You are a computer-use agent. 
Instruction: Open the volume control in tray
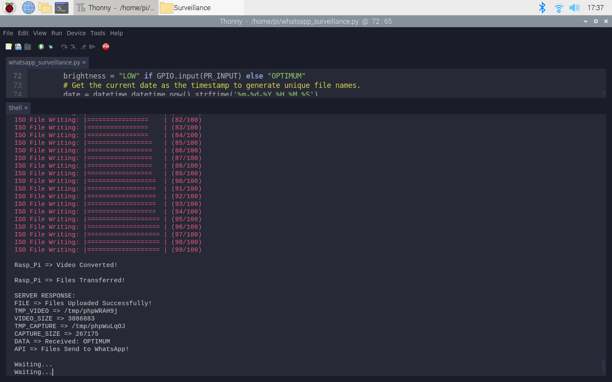click(x=574, y=8)
